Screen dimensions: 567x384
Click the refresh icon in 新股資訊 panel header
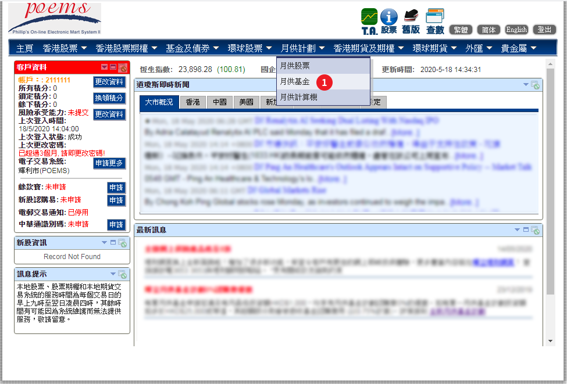(x=123, y=243)
